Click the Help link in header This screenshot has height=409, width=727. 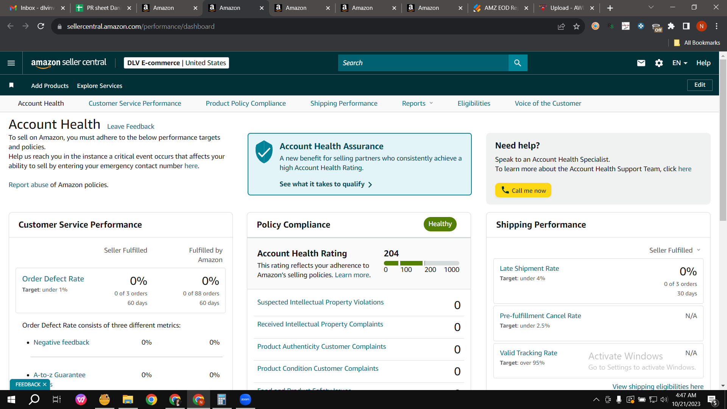[x=703, y=63]
